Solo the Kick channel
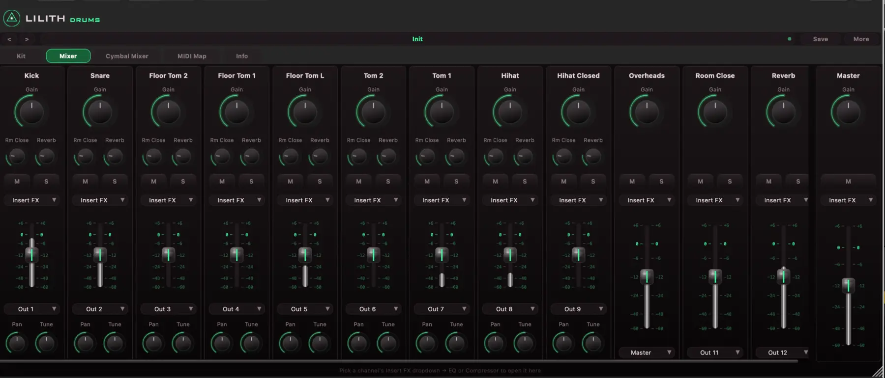This screenshot has height=378, width=885. pyautogui.click(x=46, y=182)
